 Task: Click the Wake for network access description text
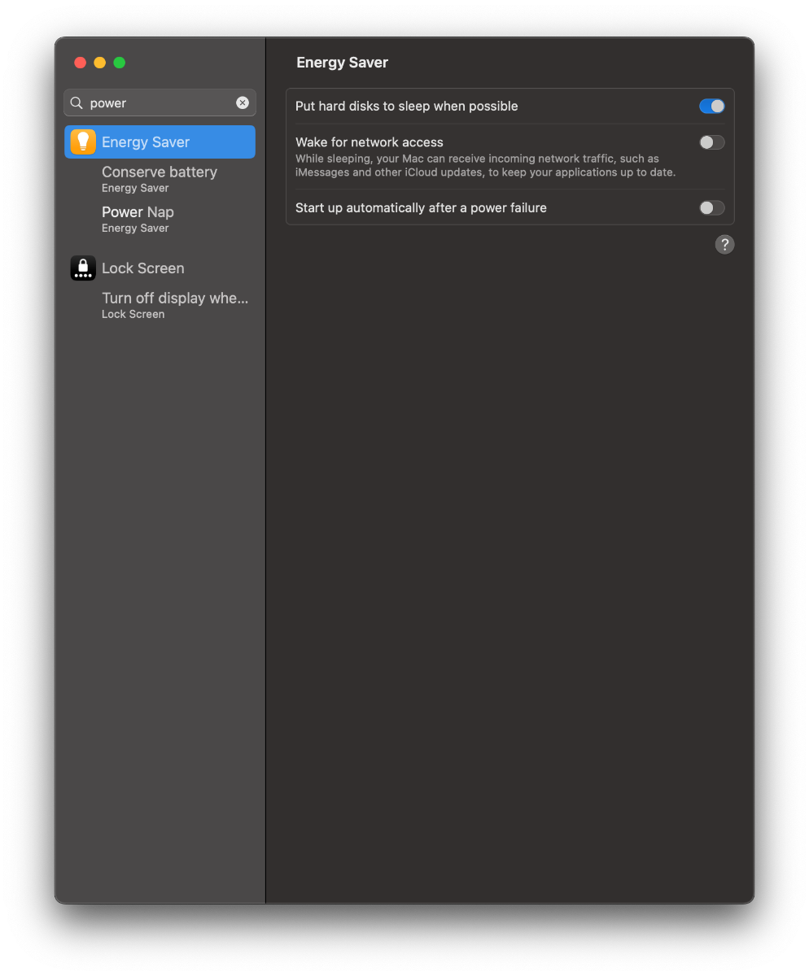[x=486, y=166]
